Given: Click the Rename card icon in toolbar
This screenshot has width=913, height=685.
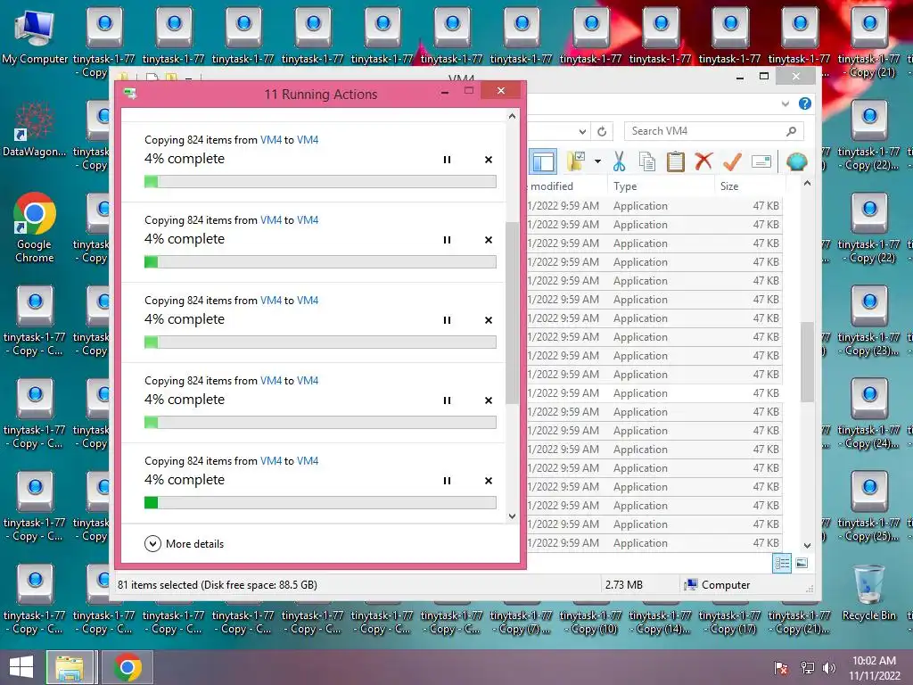Looking at the screenshot, I should 761,161.
